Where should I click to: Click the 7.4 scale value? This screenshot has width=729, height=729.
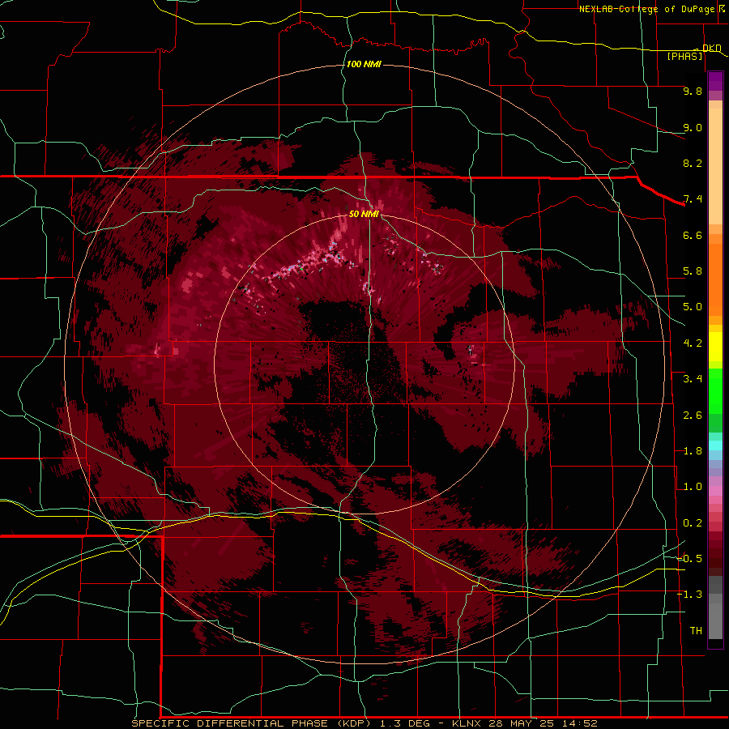pyautogui.click(x=693, y=199)
